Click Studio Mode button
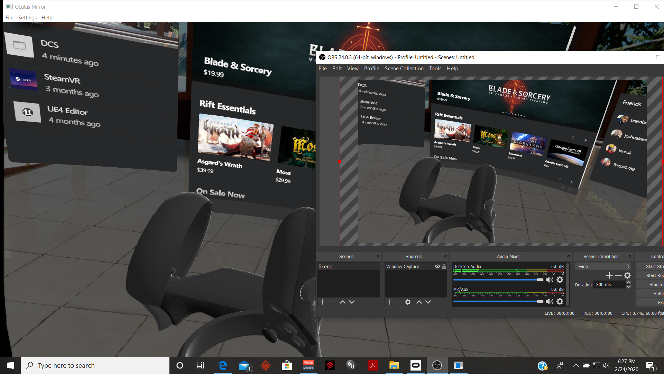This screenshot has height=374, width=664. [650, 284]
